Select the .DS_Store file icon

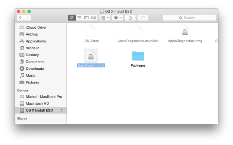[91, 31]
